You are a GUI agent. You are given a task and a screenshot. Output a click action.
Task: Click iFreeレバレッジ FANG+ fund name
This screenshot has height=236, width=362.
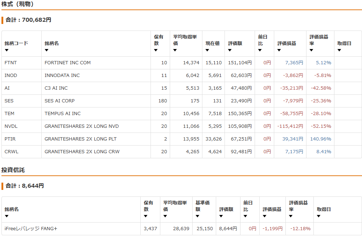(31, 229)
